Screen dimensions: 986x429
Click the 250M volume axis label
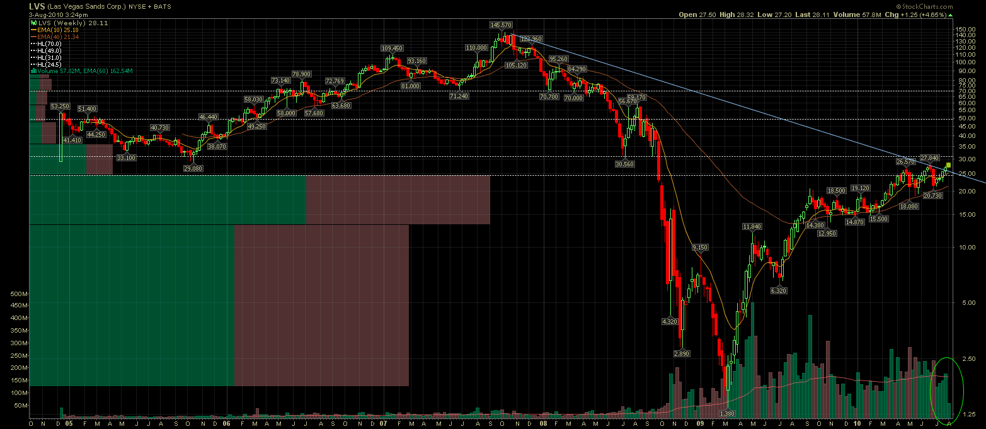click(20, 355)
